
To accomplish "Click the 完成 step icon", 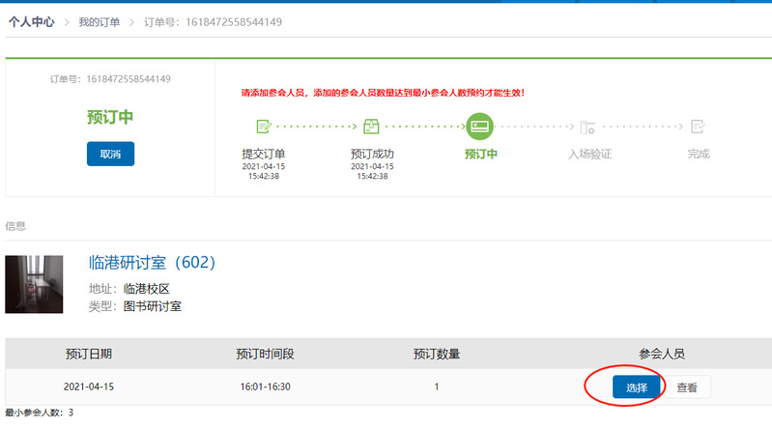I will click(698, 127).
